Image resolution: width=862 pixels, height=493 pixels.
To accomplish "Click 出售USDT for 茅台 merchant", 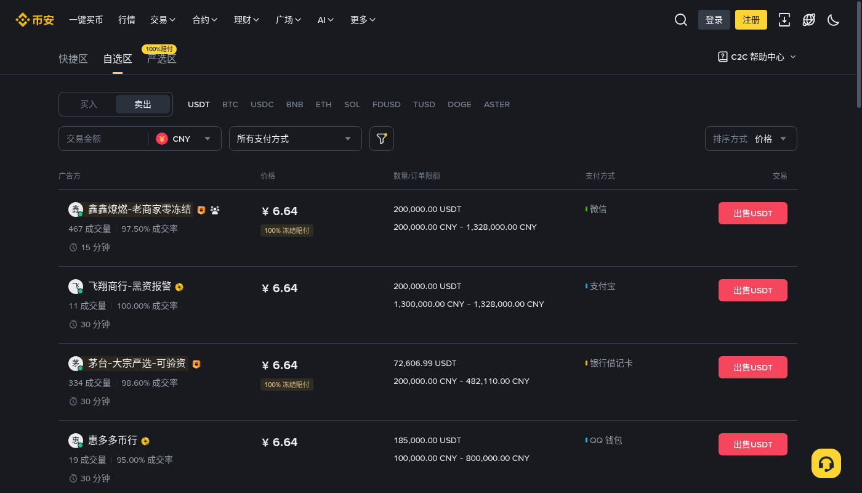I will pos(753,367).
